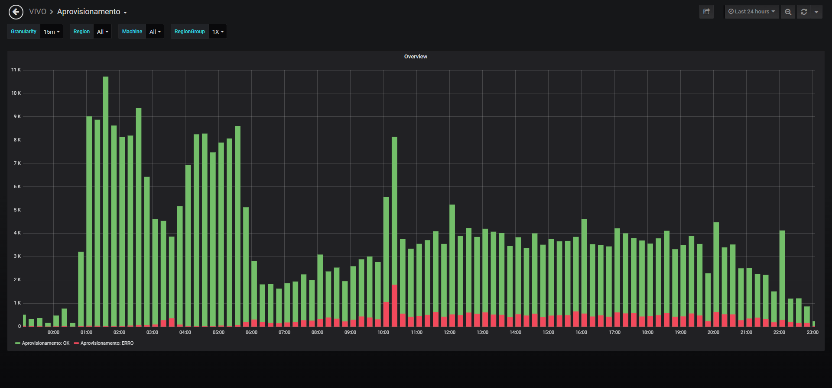832x388 pixels.
Task: Click the Region variable label
Action: click(81, 32)
